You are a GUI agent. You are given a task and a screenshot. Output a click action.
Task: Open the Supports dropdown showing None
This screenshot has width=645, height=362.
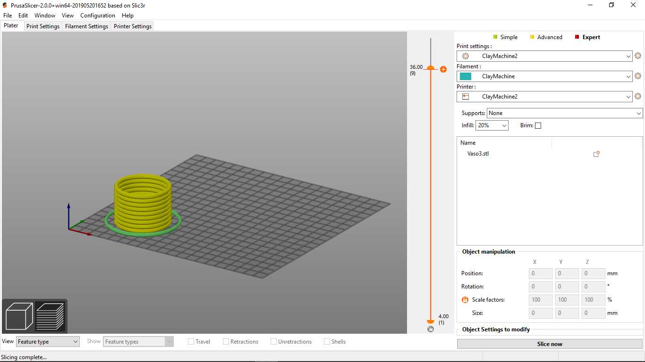coord(565,113)
